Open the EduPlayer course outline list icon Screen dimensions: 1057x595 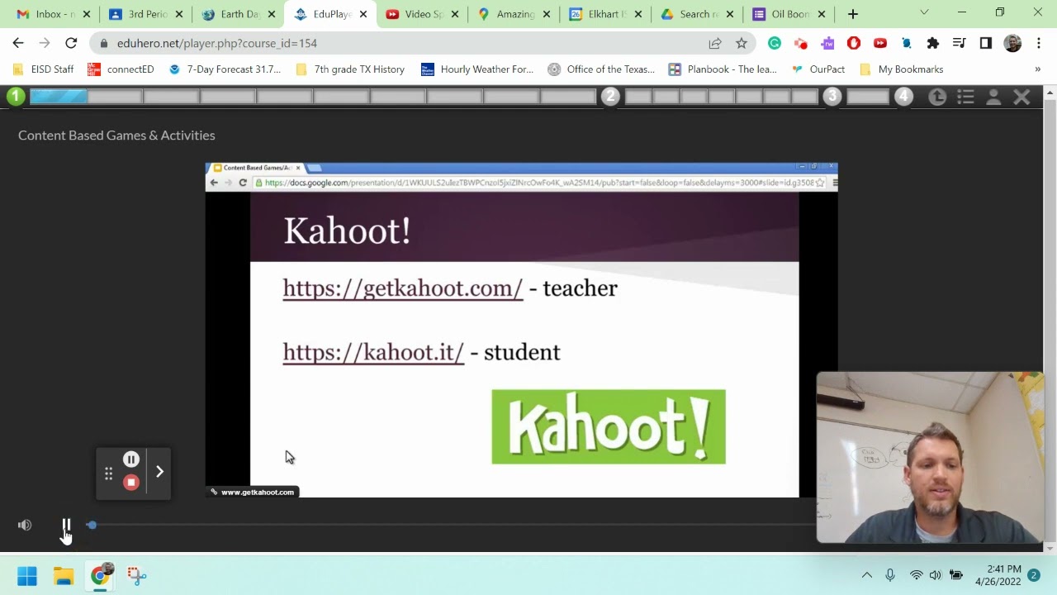pos(965,98)
